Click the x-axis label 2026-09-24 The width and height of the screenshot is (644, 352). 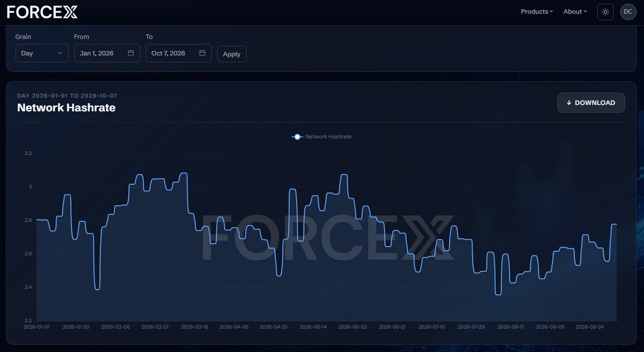click(x=589, y=326)
